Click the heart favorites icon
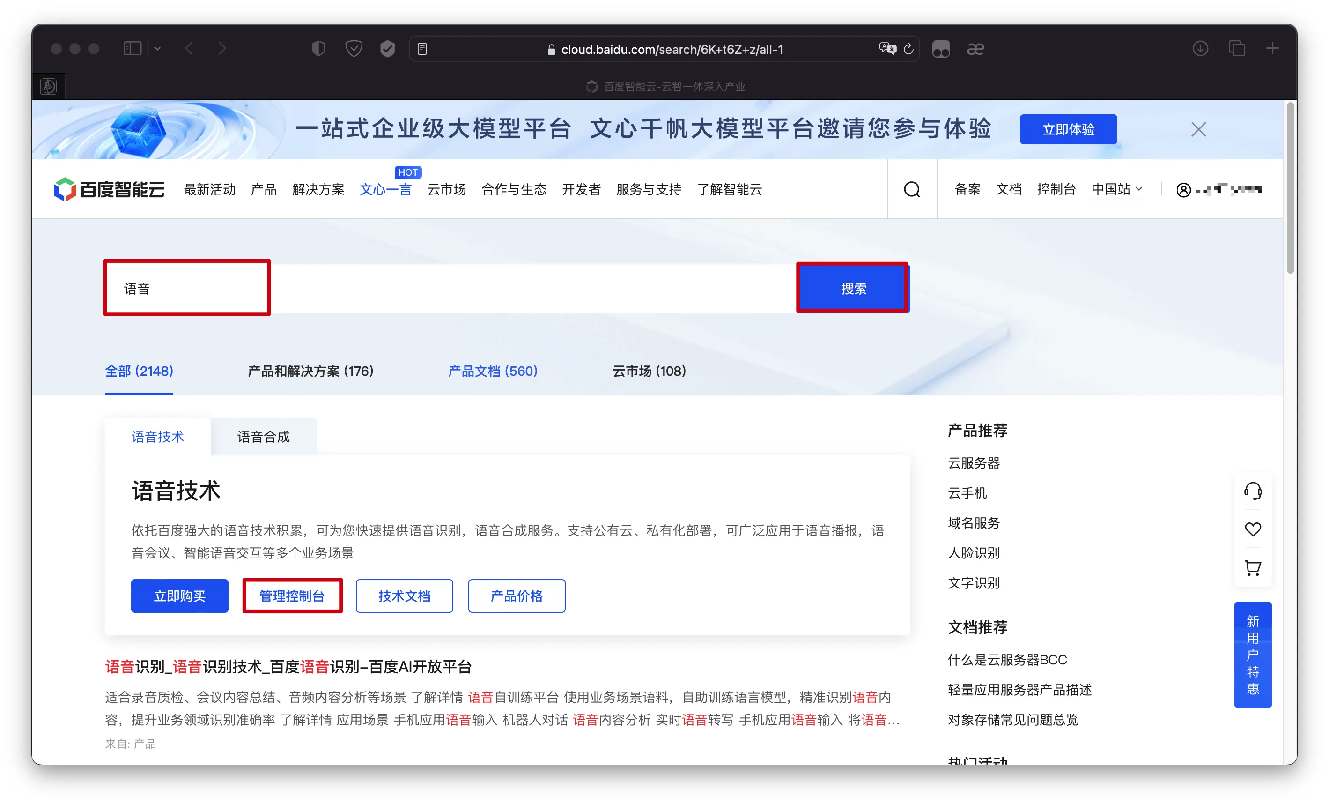 (x=1252, y=529)
